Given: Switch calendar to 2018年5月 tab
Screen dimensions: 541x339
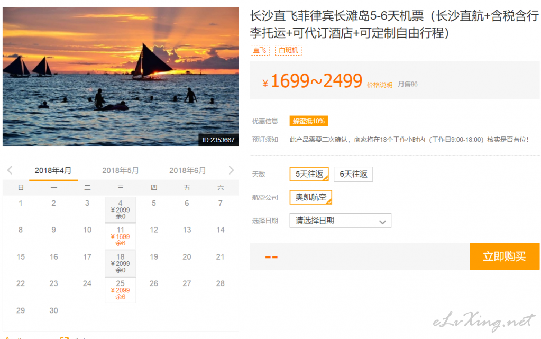Looking at the screenshot, I should [x=121, y=170].
